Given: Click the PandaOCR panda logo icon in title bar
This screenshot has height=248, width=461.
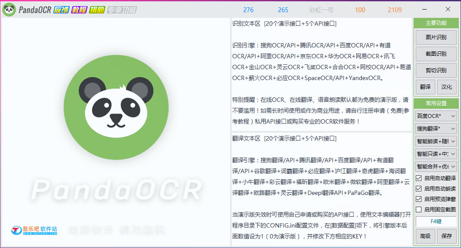Looking at the screenshot, I should tap(9, 10).
